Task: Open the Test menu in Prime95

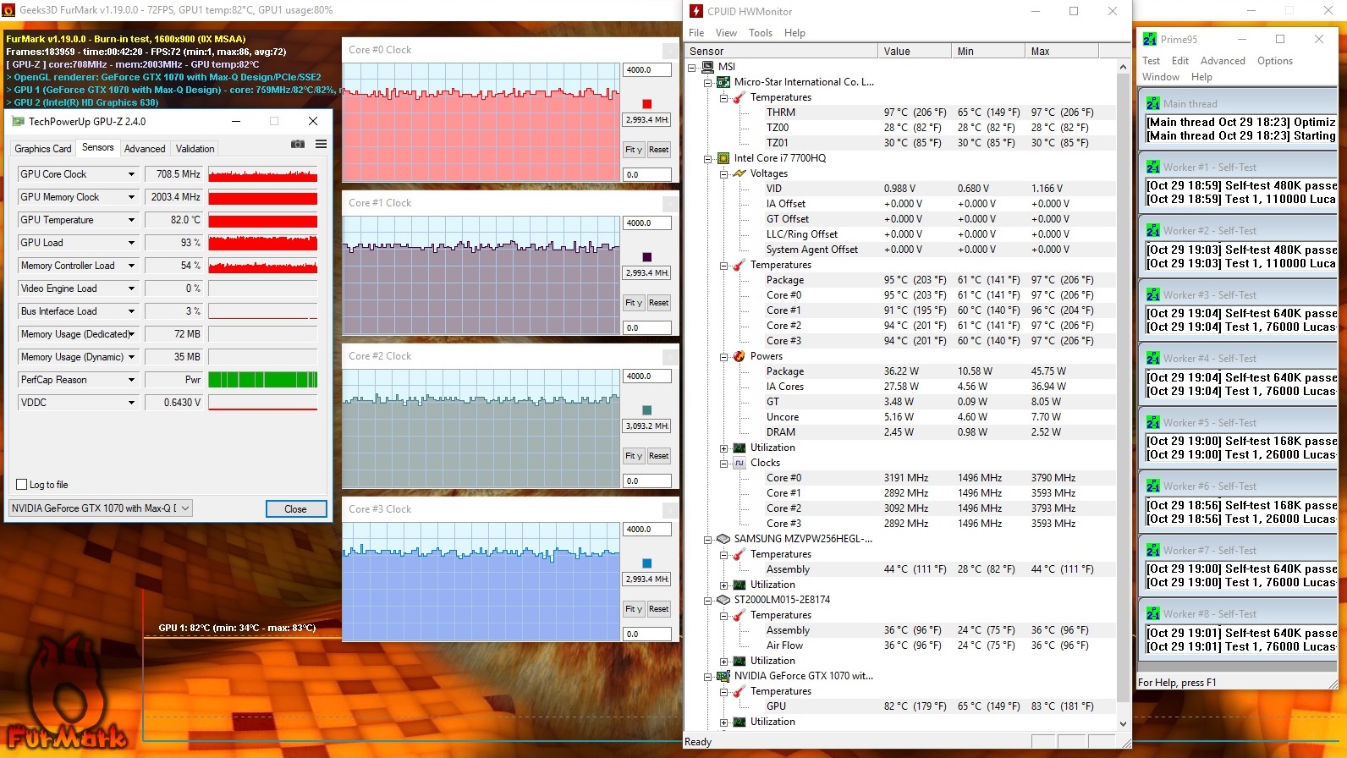Action: coord(1151,61)
